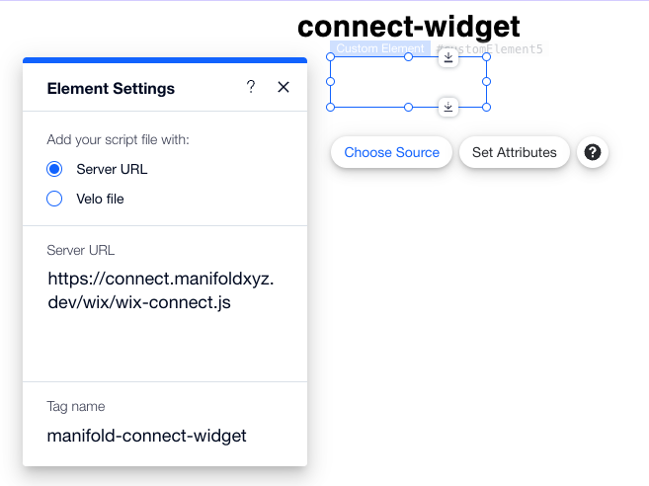The image size is (649, 486).
Task: Click the left-middle resize handle
Action: pos(330,82)
